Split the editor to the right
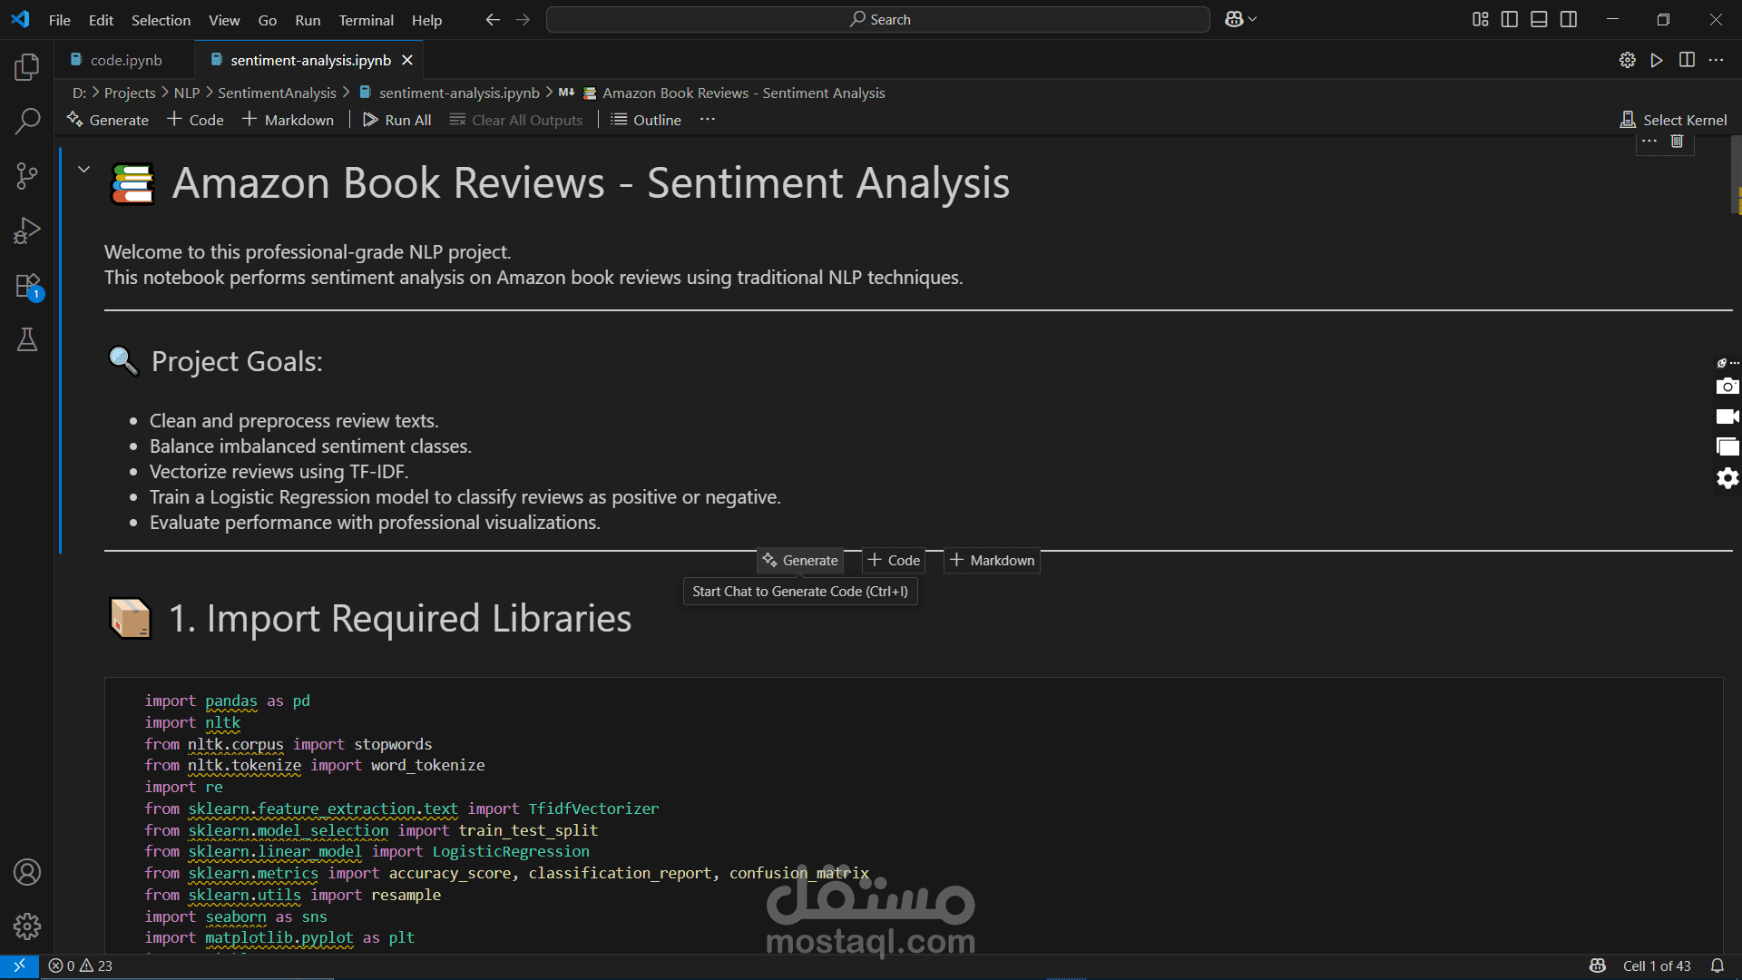1742x980 pixels. (x=1687, y=60)
